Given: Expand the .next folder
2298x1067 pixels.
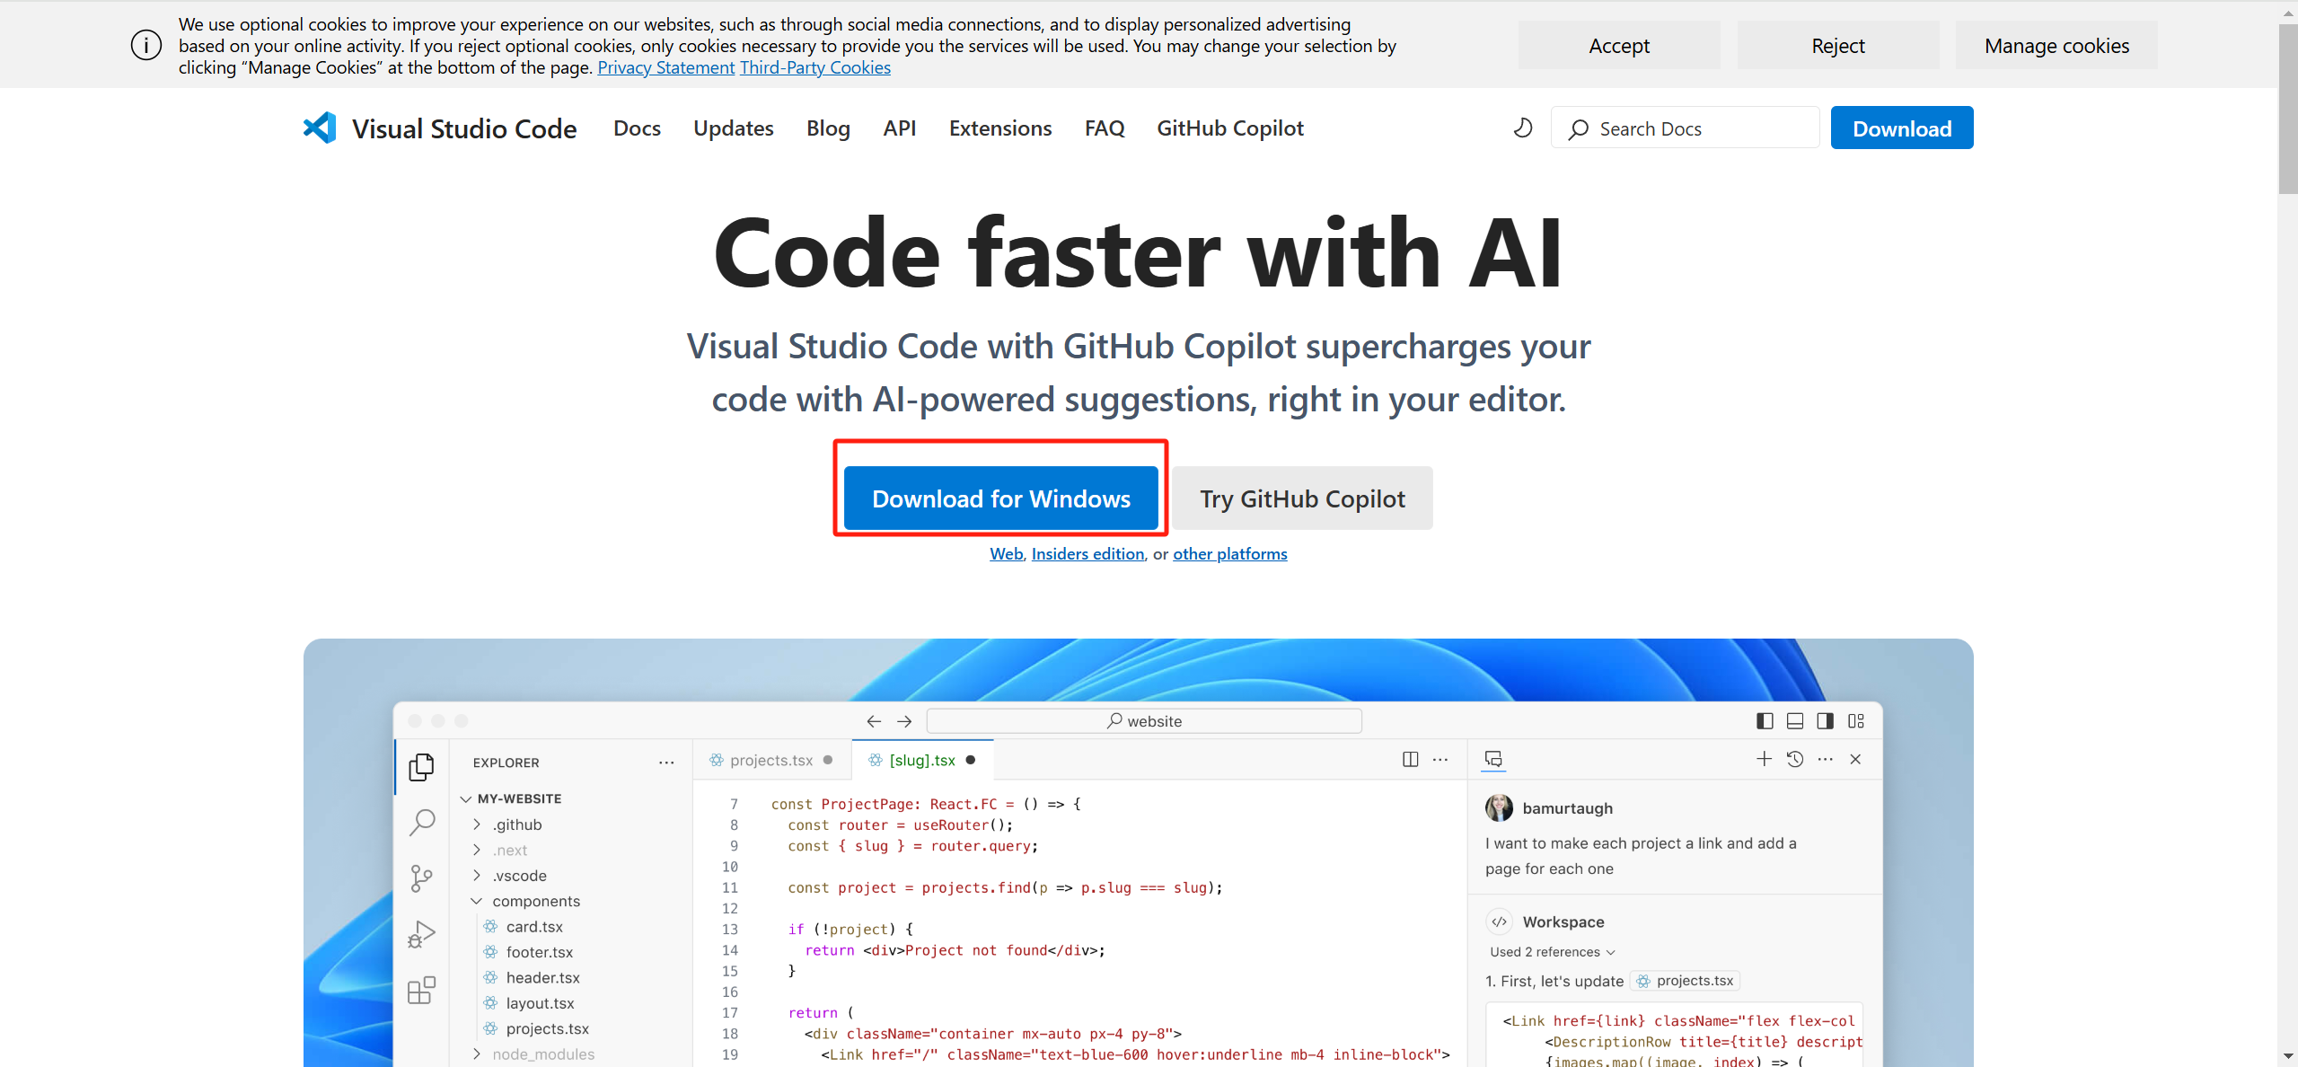Looking at the screenshot, I should coord(477,850).
